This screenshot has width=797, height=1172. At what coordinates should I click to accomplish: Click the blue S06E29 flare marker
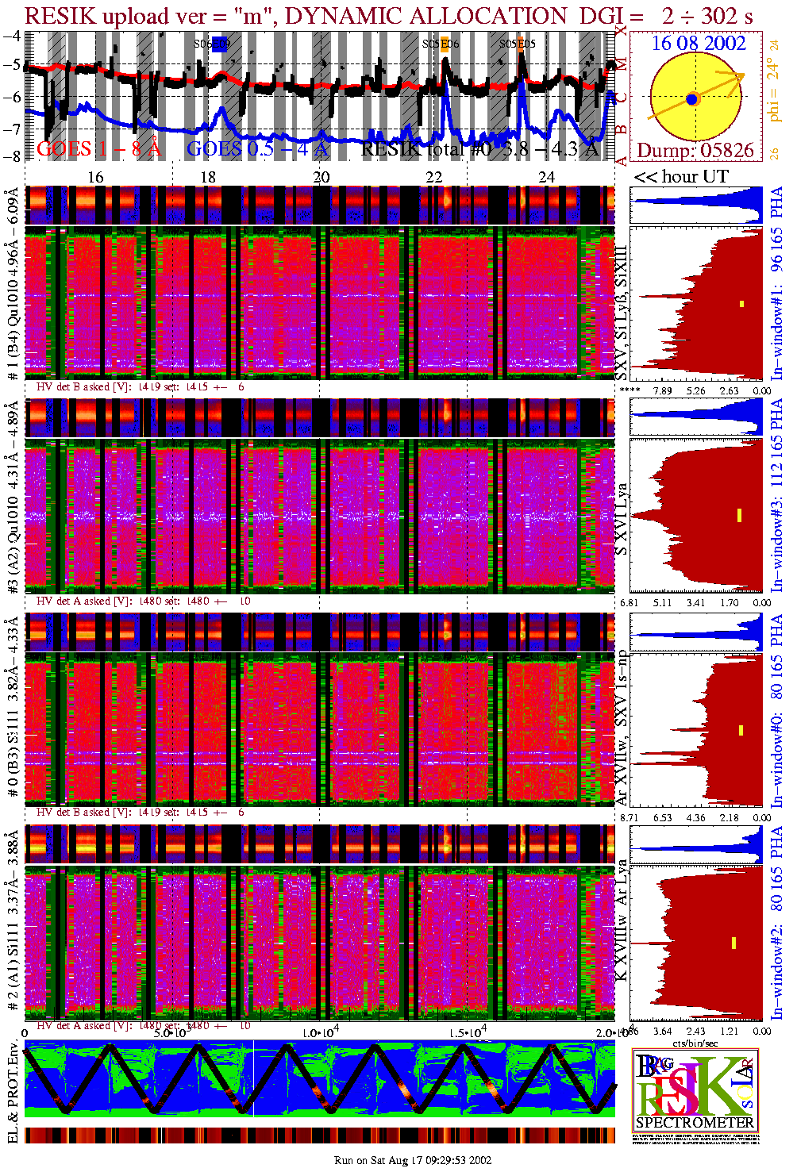[219, 44]
